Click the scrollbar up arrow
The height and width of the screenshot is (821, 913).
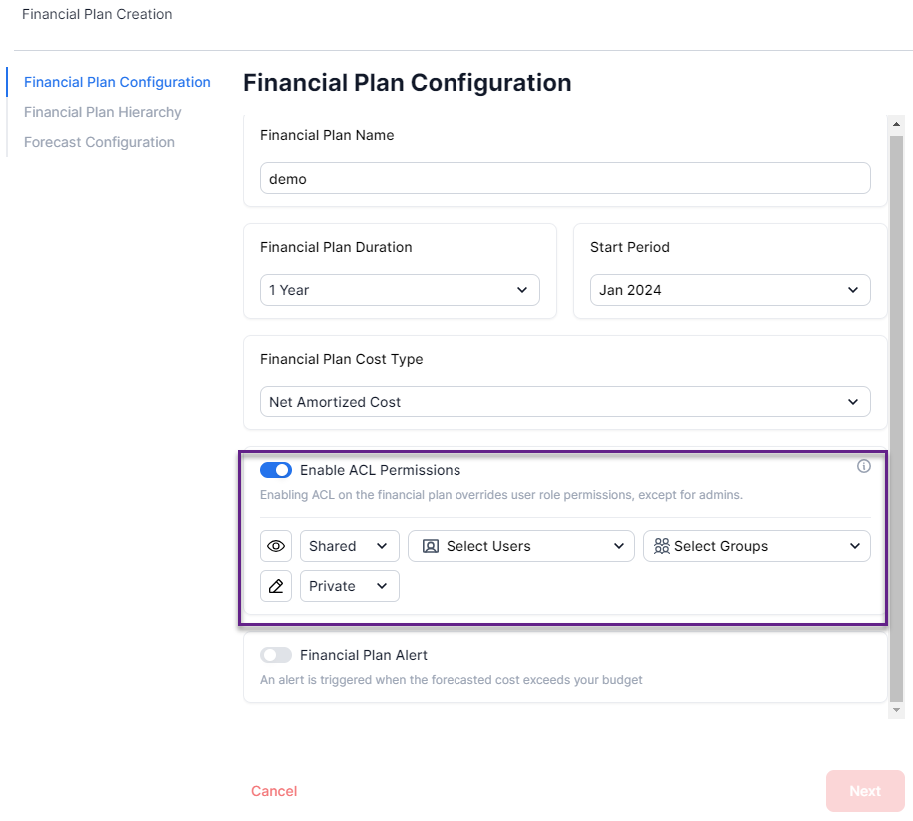pyautogui.click(x=896, y=124)
